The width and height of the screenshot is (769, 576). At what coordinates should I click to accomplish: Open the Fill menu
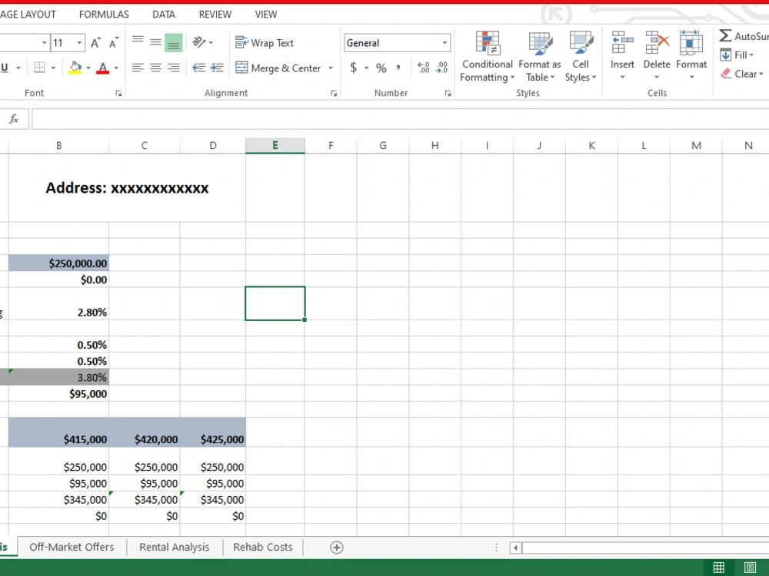[737, 55]
